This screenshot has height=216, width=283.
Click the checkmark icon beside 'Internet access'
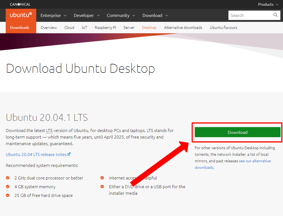(102, 178)
